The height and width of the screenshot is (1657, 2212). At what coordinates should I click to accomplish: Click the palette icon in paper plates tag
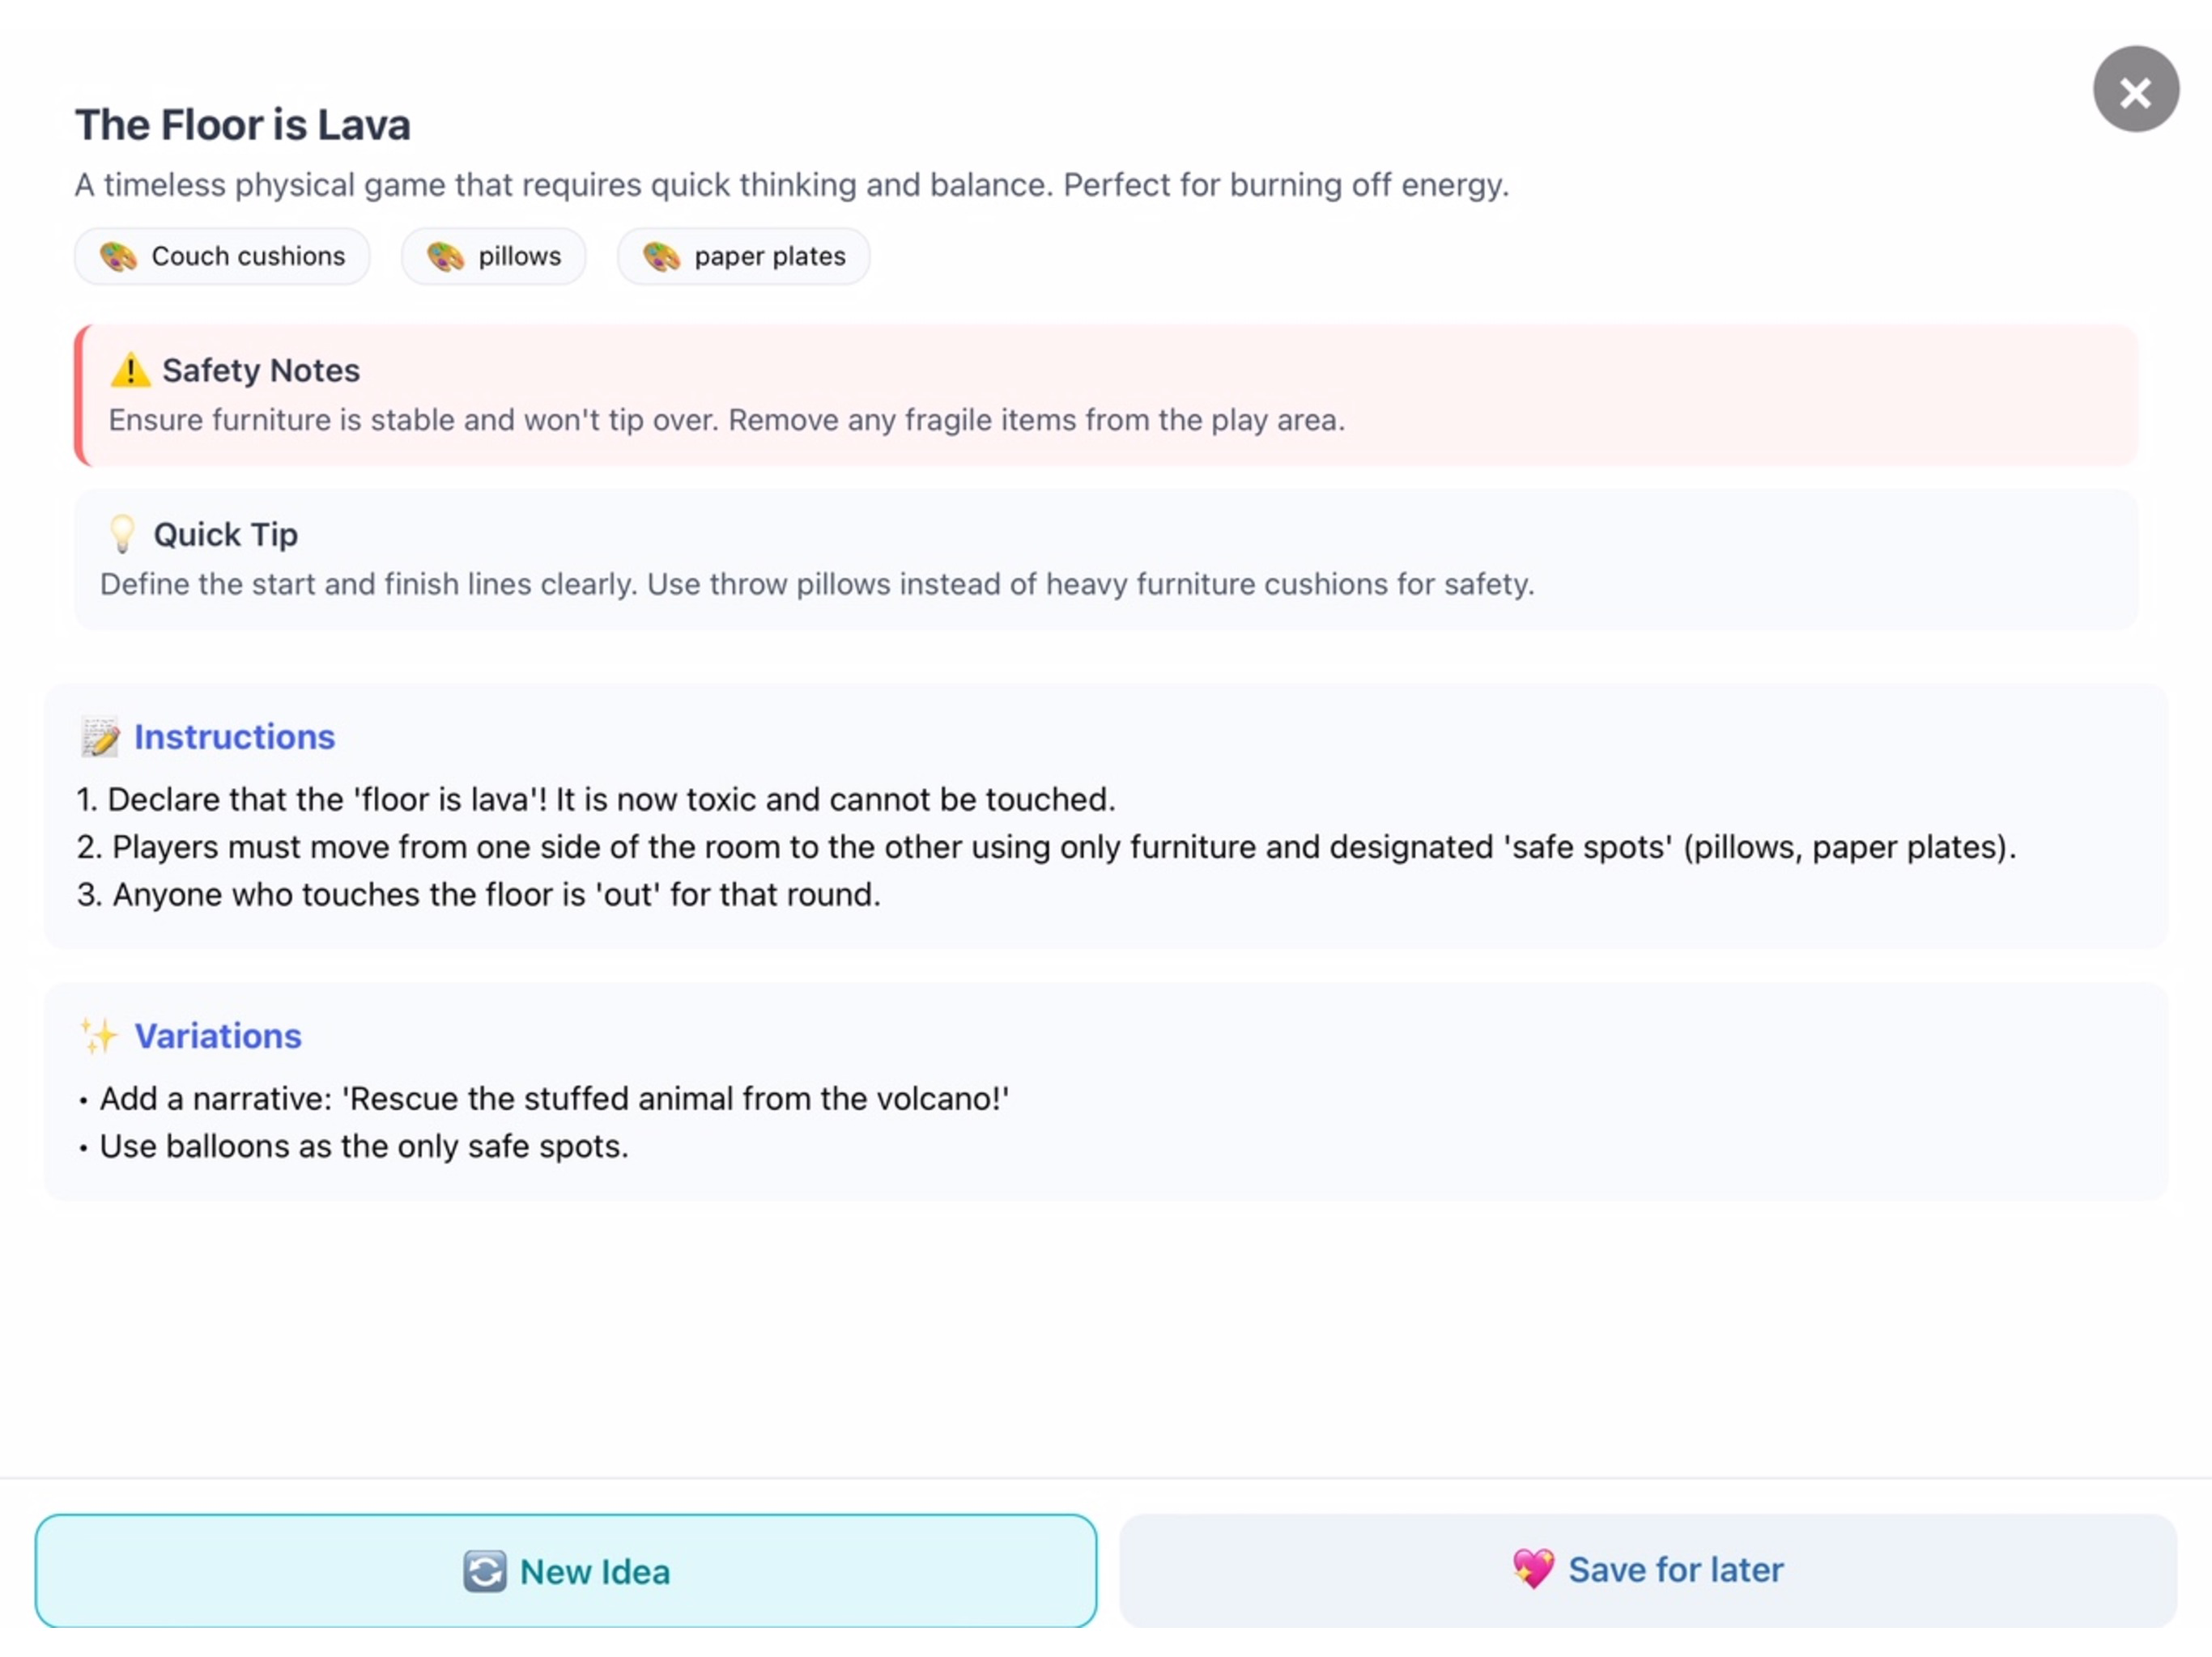click(661, 256)
